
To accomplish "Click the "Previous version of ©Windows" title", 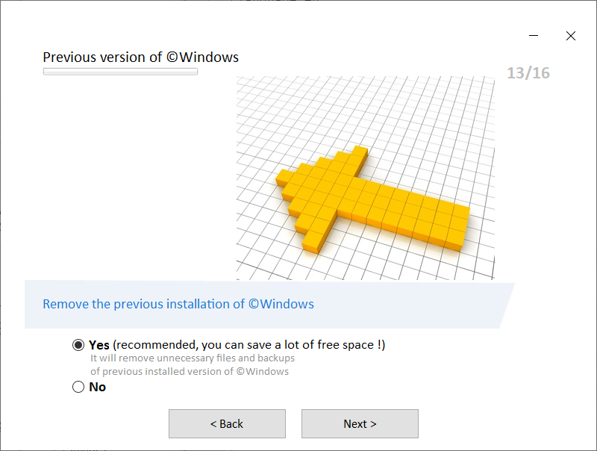I will tap(141, 57).
